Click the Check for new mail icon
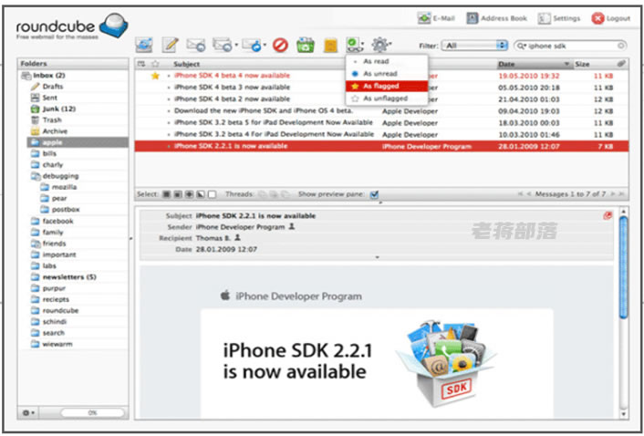Viewport: 644px width, 436px height. pos(144,45)
